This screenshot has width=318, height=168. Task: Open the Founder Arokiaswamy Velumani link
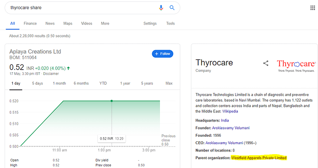(x=231, y=128)
